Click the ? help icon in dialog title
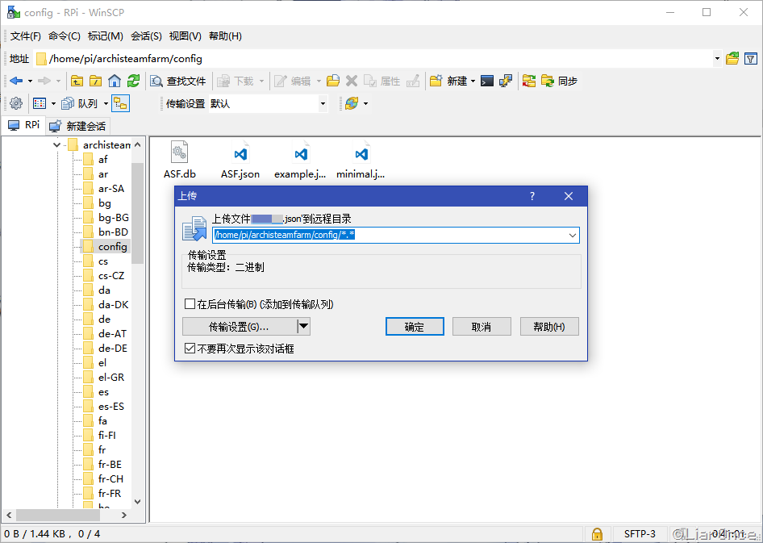Screen dimensions: 763x543 [x=532, y=196]
